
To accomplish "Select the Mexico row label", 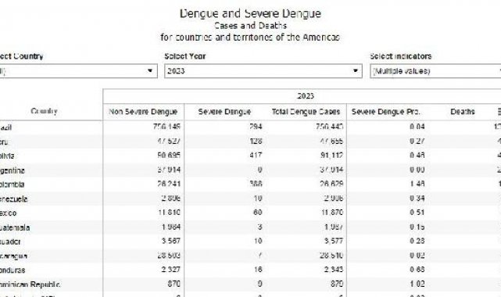I will pyautogui.click(x=9, y=213).
